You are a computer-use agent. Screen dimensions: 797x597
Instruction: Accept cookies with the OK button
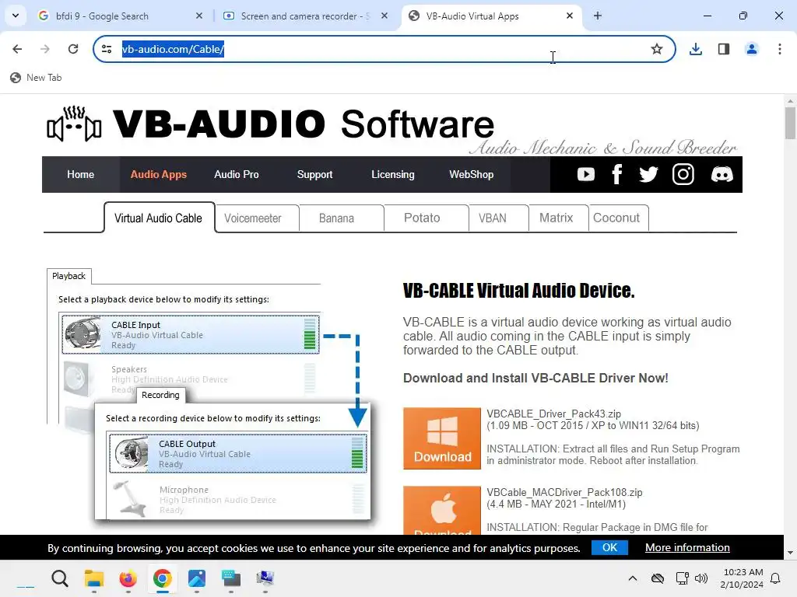point(609,547)
